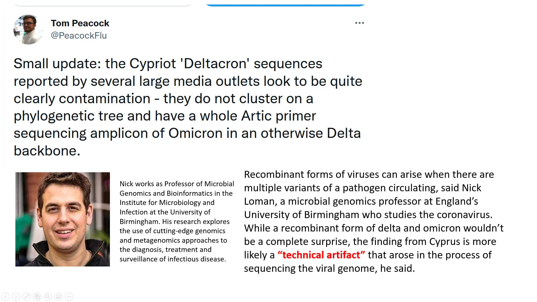This screenshot has height=302, width=537.
Task: Select the Nick Loman portrait photo
Action: pos(63,219)
